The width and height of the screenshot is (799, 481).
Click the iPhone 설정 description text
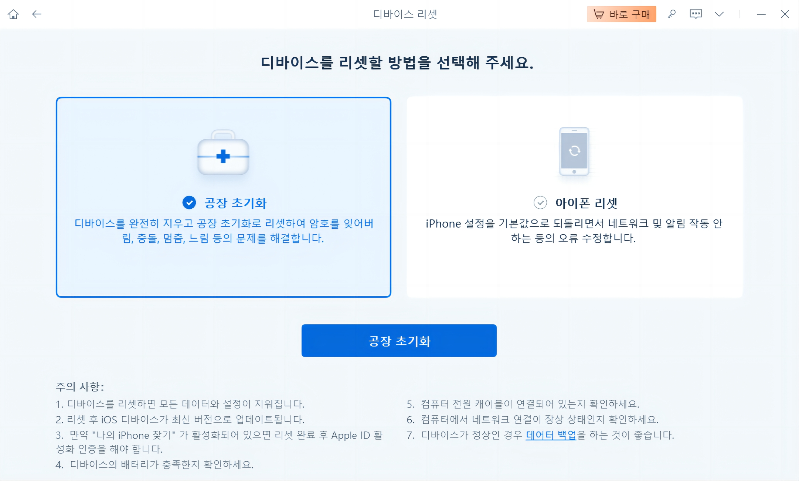pos(574,231)
